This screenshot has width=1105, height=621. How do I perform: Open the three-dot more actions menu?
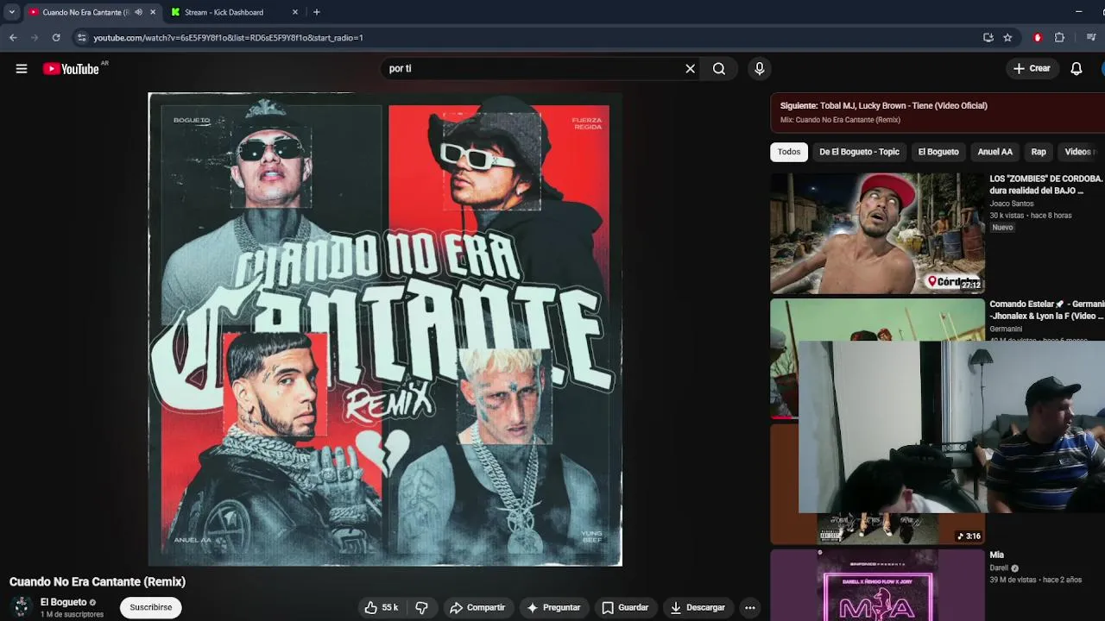(750, 607)
